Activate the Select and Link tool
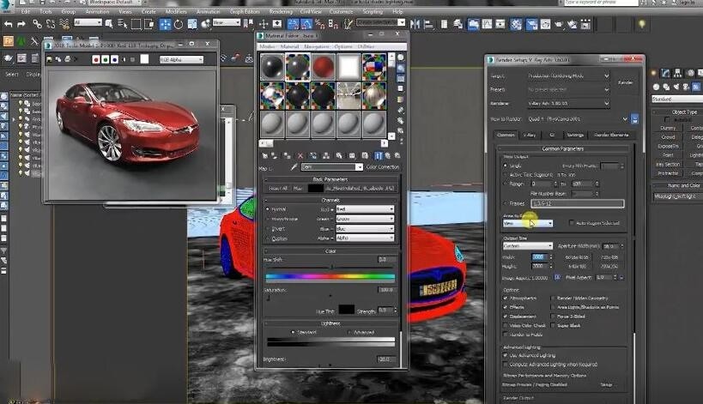 37,24
